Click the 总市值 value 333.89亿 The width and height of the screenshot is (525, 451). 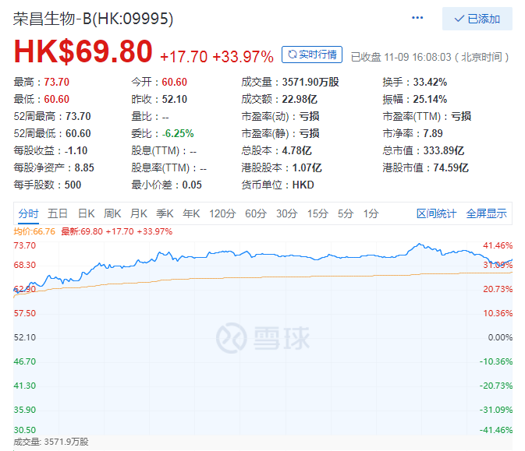pyautogui.click(x=444, y=150)
